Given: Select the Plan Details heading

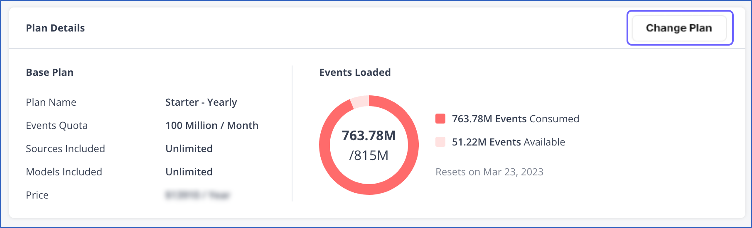Looking at the screenshot, I should pos(55,28).
